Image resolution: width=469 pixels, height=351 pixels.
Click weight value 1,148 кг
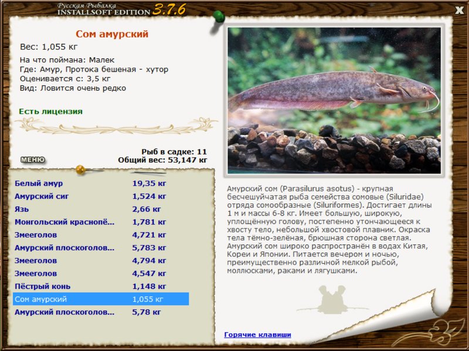pyautogui.click(x=149, y=286)
